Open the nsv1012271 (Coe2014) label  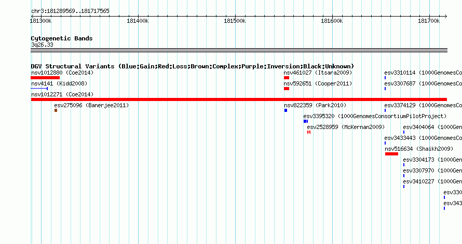[x=62, y=94]
